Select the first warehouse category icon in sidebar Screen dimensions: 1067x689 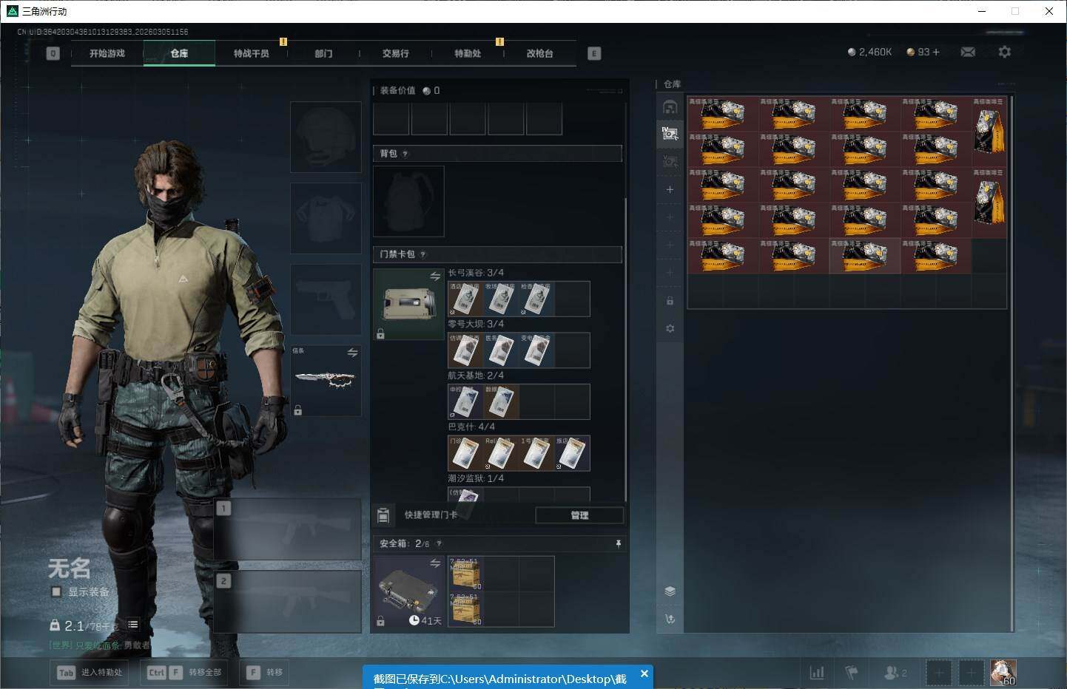pos(670,107)
